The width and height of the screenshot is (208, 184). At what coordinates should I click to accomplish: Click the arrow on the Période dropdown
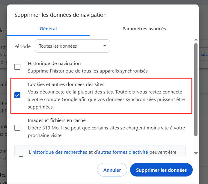pos(105,46)
